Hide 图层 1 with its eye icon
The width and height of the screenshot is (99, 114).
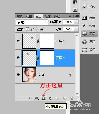[18, 41]
